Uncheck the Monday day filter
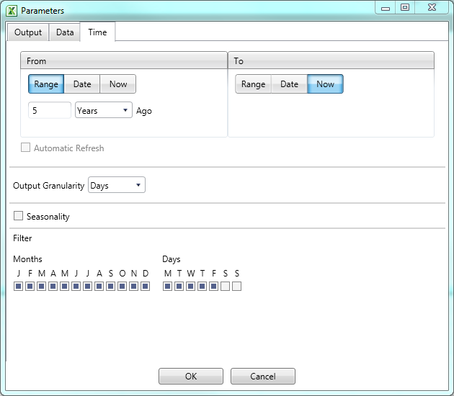The height and width of the screenshot is (396, 454). click(168, 287)
